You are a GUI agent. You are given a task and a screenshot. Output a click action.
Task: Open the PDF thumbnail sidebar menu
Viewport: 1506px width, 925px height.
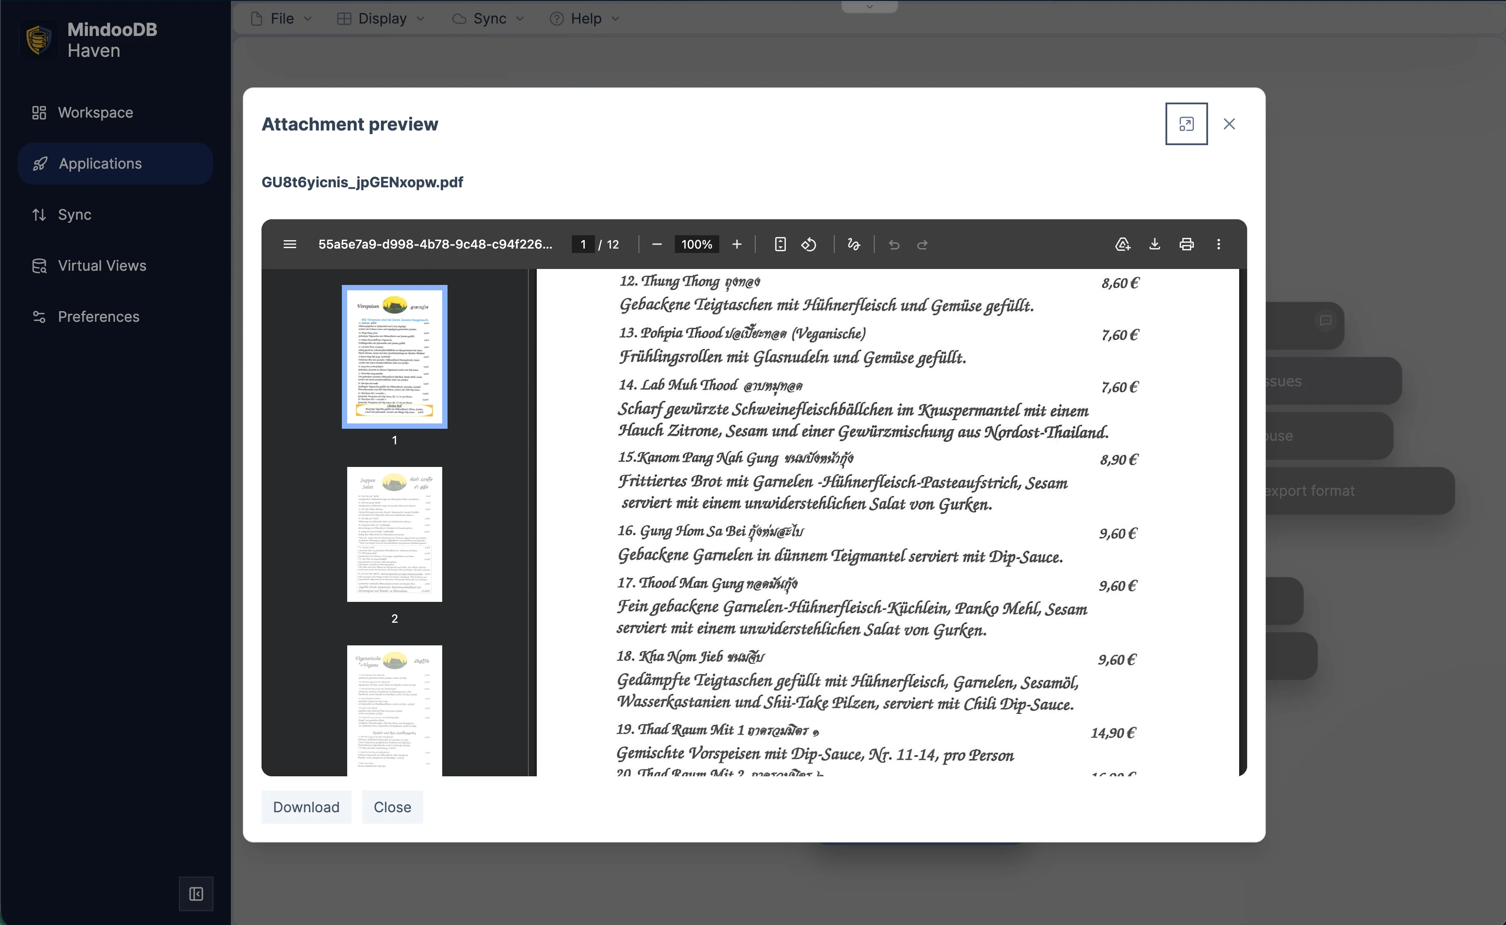289,244
